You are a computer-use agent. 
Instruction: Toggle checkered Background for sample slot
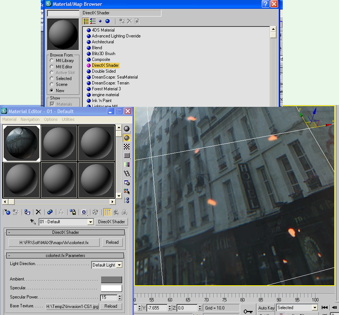[x=127, y=147]
